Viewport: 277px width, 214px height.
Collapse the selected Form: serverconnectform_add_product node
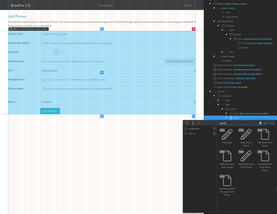point(226,118)
